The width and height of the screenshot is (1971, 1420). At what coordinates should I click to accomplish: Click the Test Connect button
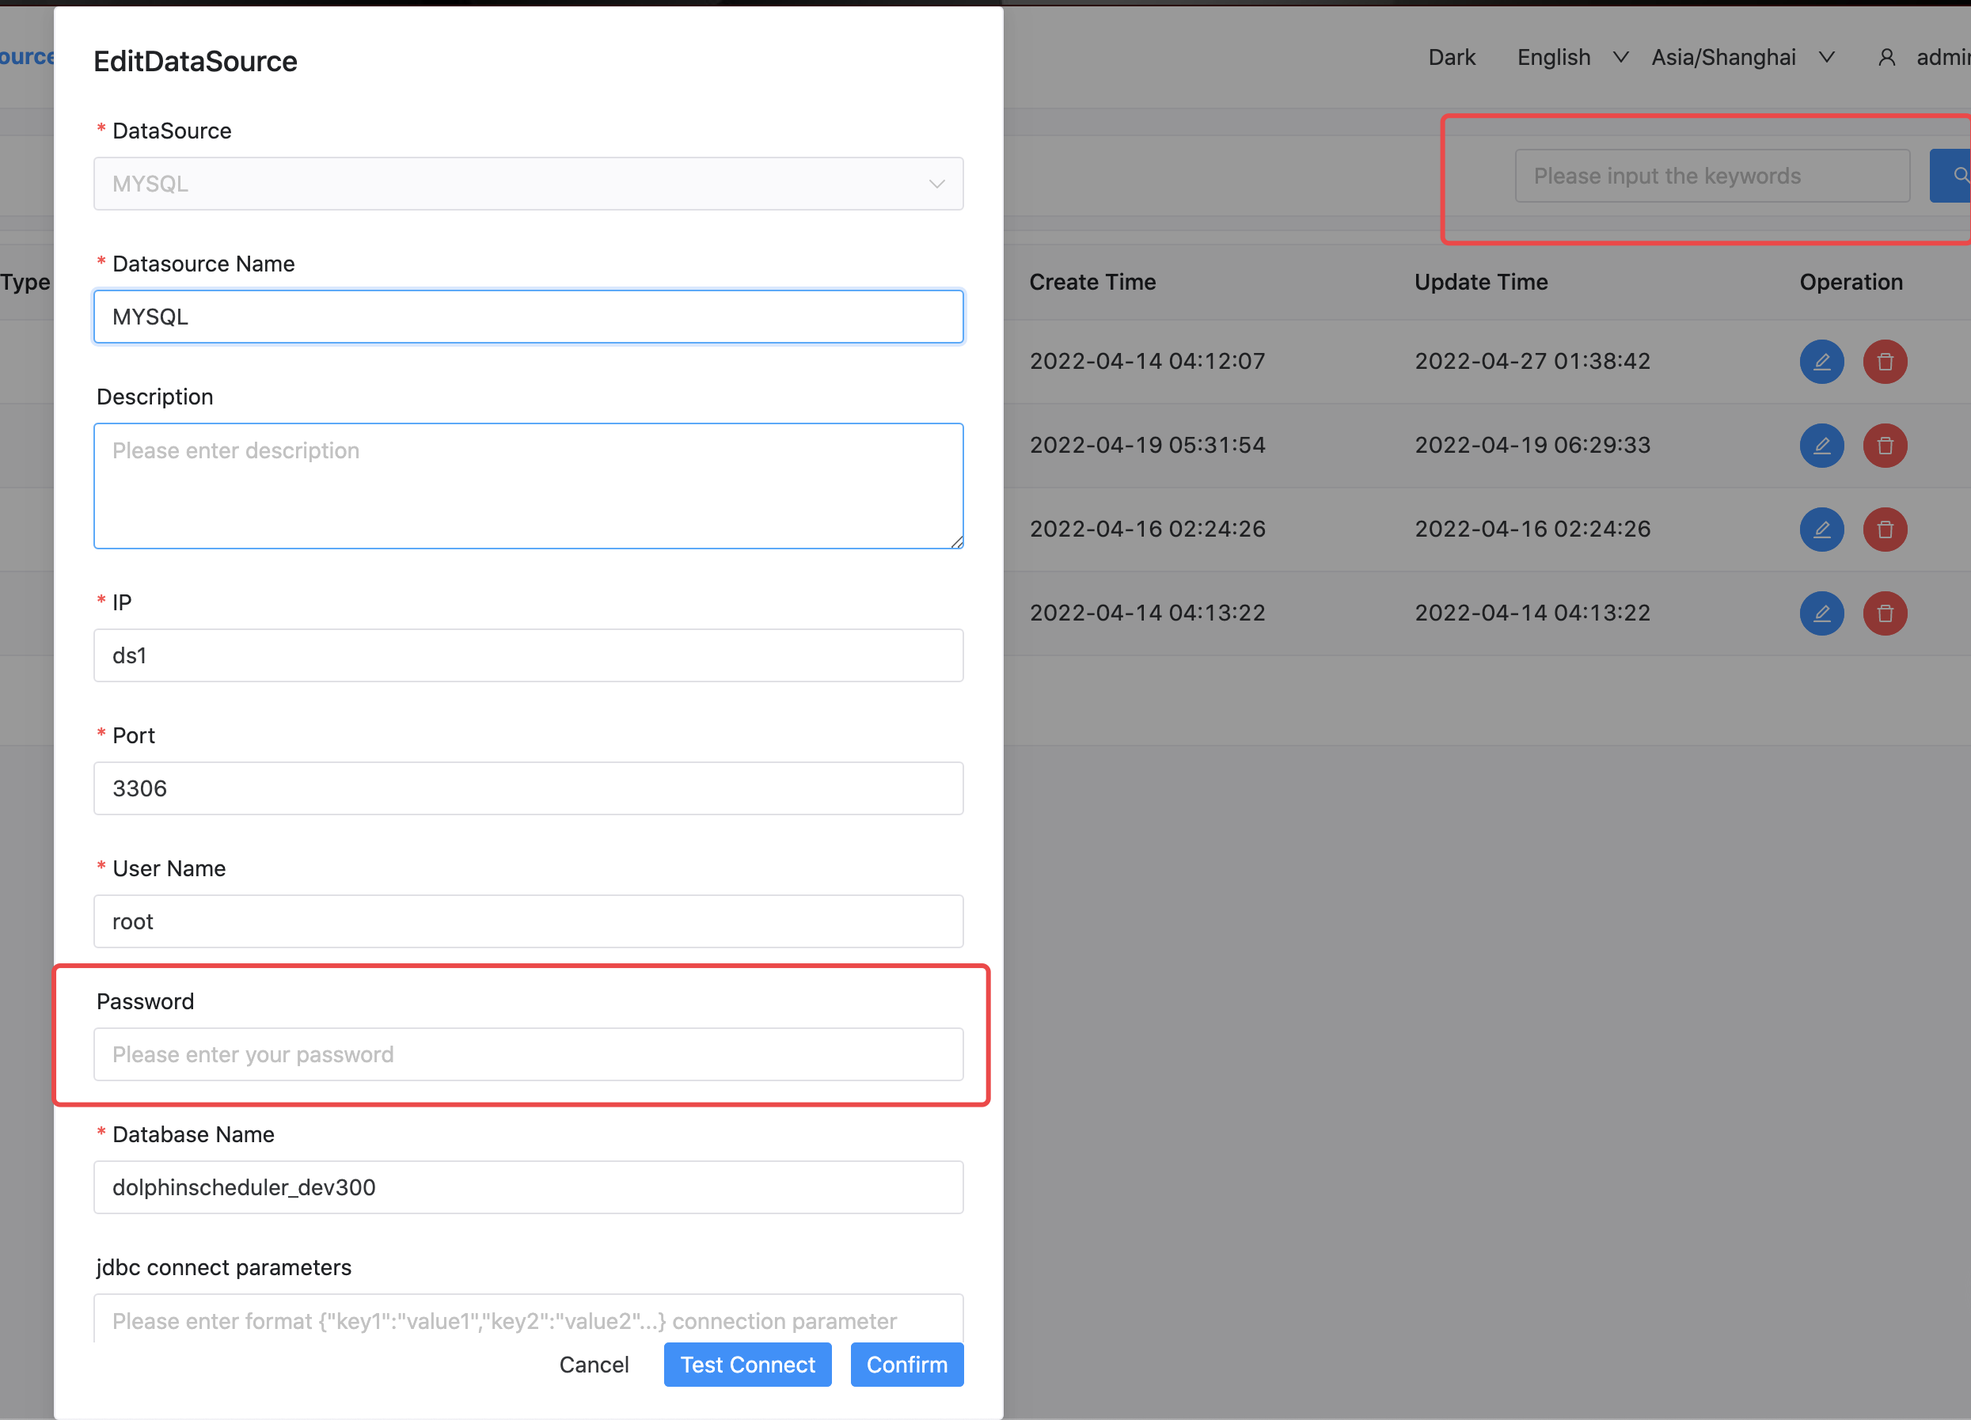(x=746, y=1365)
